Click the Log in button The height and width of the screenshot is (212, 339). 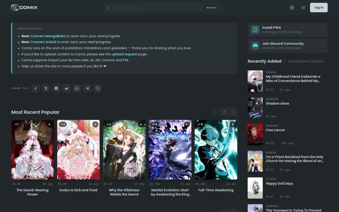click(319, 8)
